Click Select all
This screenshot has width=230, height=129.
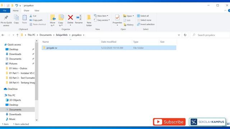pos(143,16)
